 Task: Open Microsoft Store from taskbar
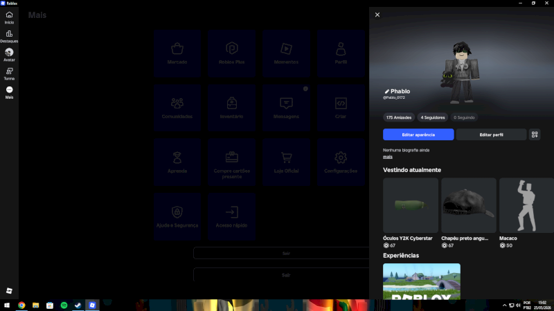point(50,305)
